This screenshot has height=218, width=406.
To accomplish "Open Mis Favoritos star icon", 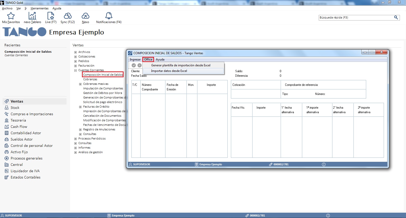I will click(x=11, y=16).
